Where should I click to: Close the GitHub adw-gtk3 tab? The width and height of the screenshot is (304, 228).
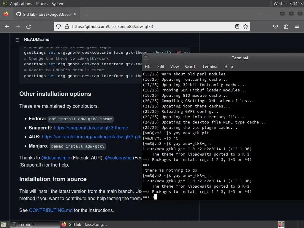point(75,14)
